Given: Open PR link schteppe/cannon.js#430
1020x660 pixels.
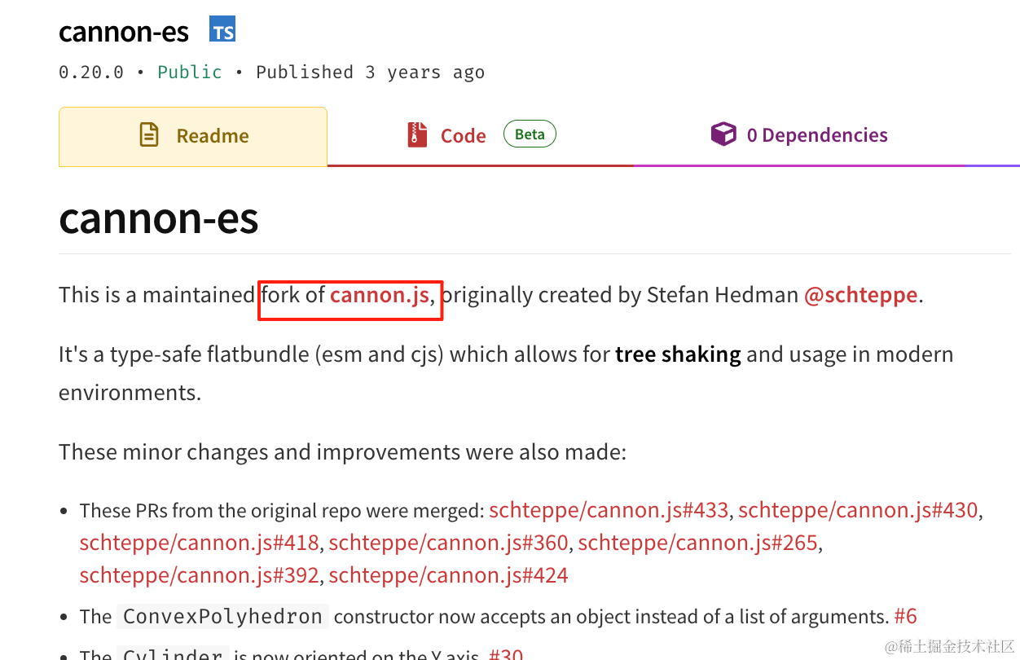Looking at the screenshot, I should point(858,510).
